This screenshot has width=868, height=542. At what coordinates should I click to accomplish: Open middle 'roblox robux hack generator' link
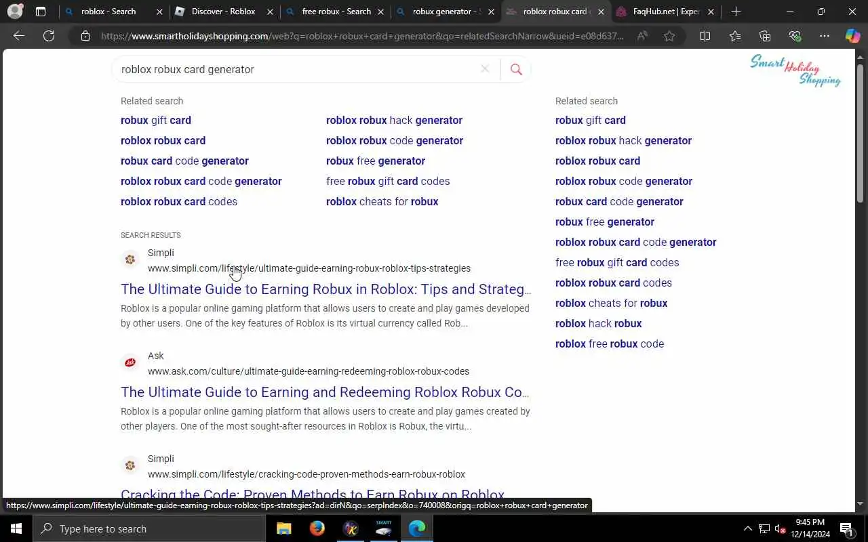pos(394,120)
